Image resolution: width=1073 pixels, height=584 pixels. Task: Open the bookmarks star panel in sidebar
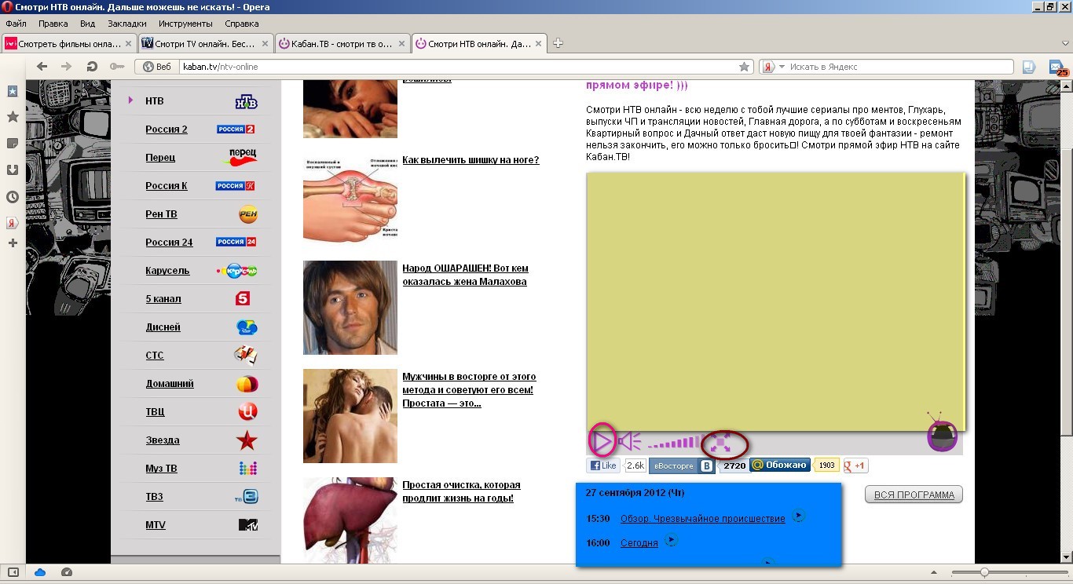(x=13, y=117)
